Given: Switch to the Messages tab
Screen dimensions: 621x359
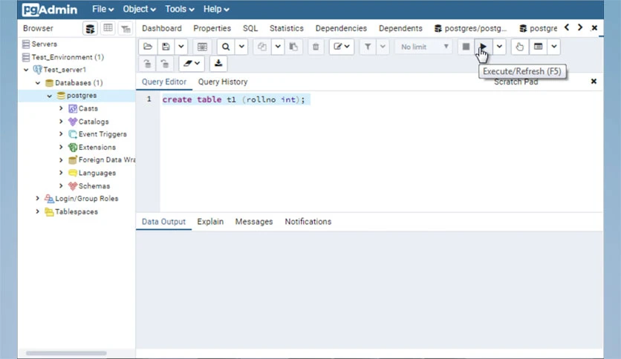Looking at the screenshot, I should pyautogui.click(x=254, y=222).
